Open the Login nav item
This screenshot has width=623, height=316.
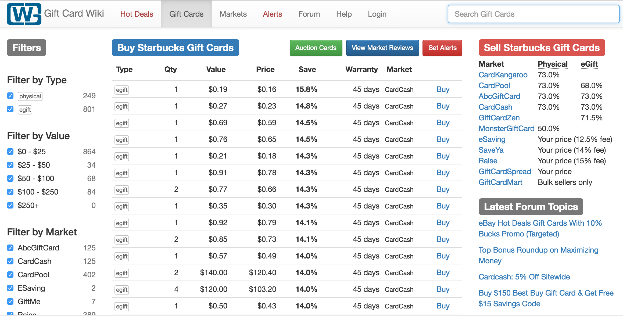377,14
